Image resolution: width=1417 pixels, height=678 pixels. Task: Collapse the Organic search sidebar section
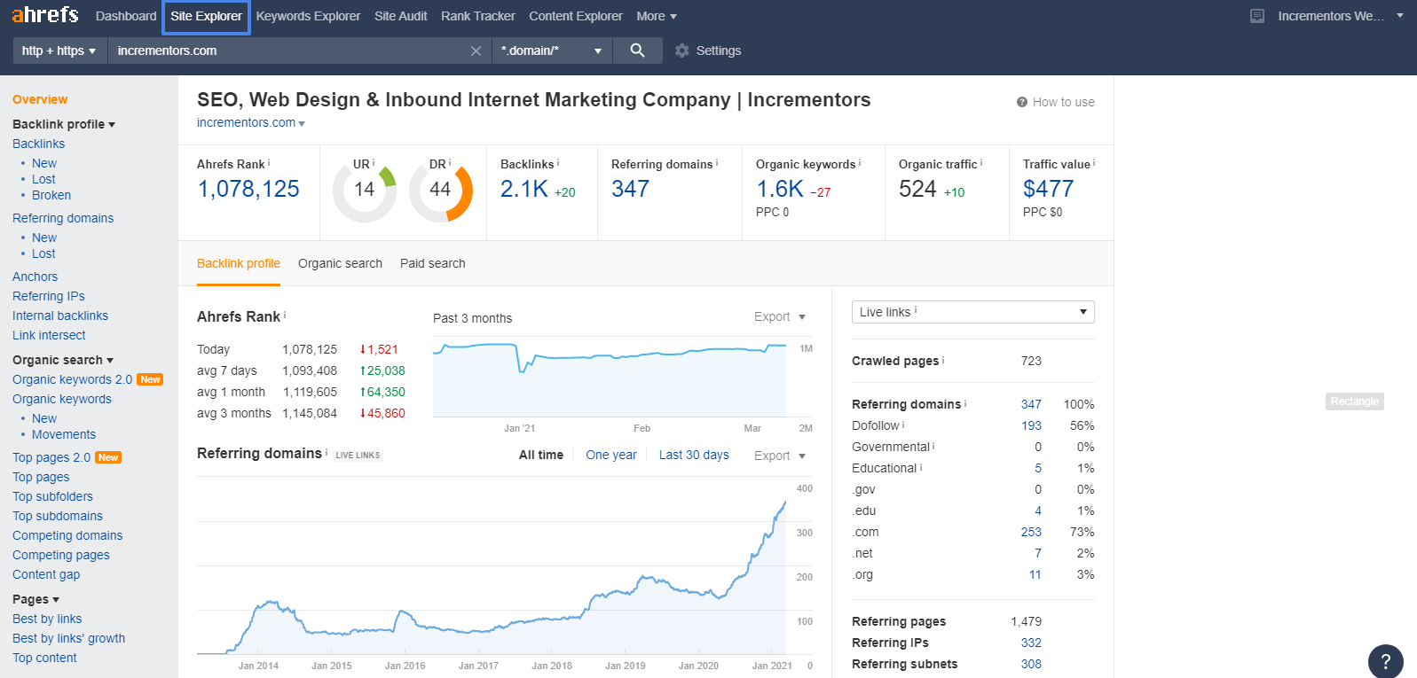tap(63, 360)
